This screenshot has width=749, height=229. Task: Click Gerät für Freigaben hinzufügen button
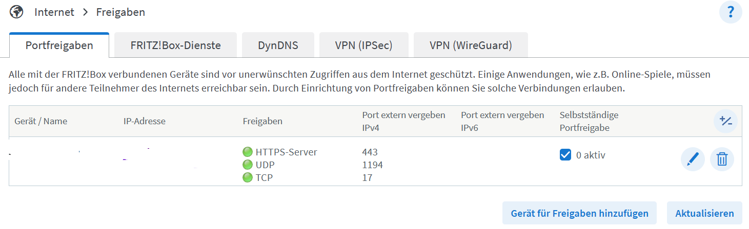(579, 213)
